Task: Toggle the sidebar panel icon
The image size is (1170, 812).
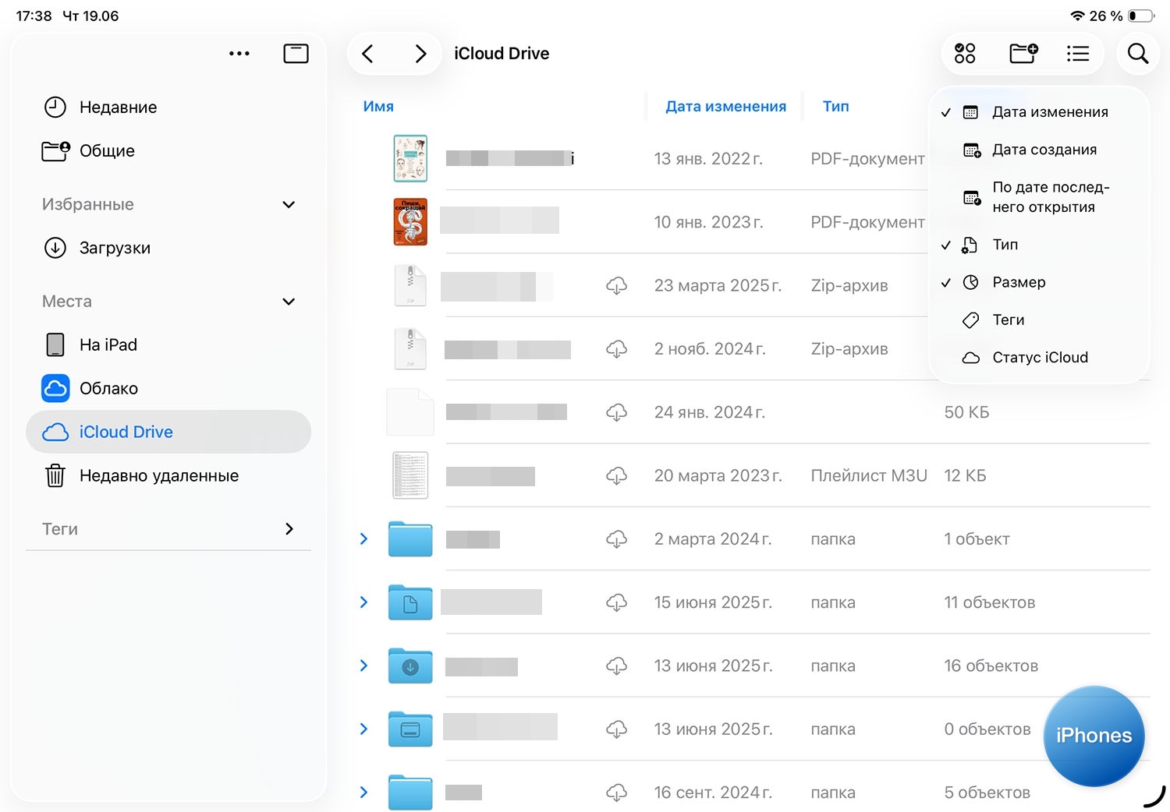Action: pyautogui.click(x=296, y=54)
